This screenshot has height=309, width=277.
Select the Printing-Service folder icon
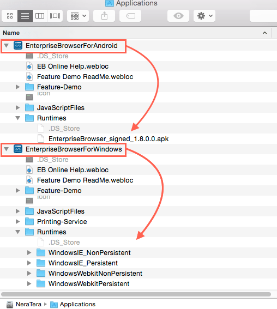coord(29,221)
